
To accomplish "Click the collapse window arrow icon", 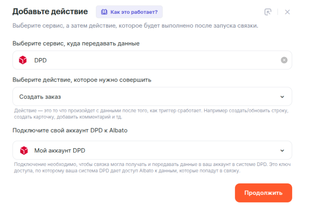I will click(267, 12).
